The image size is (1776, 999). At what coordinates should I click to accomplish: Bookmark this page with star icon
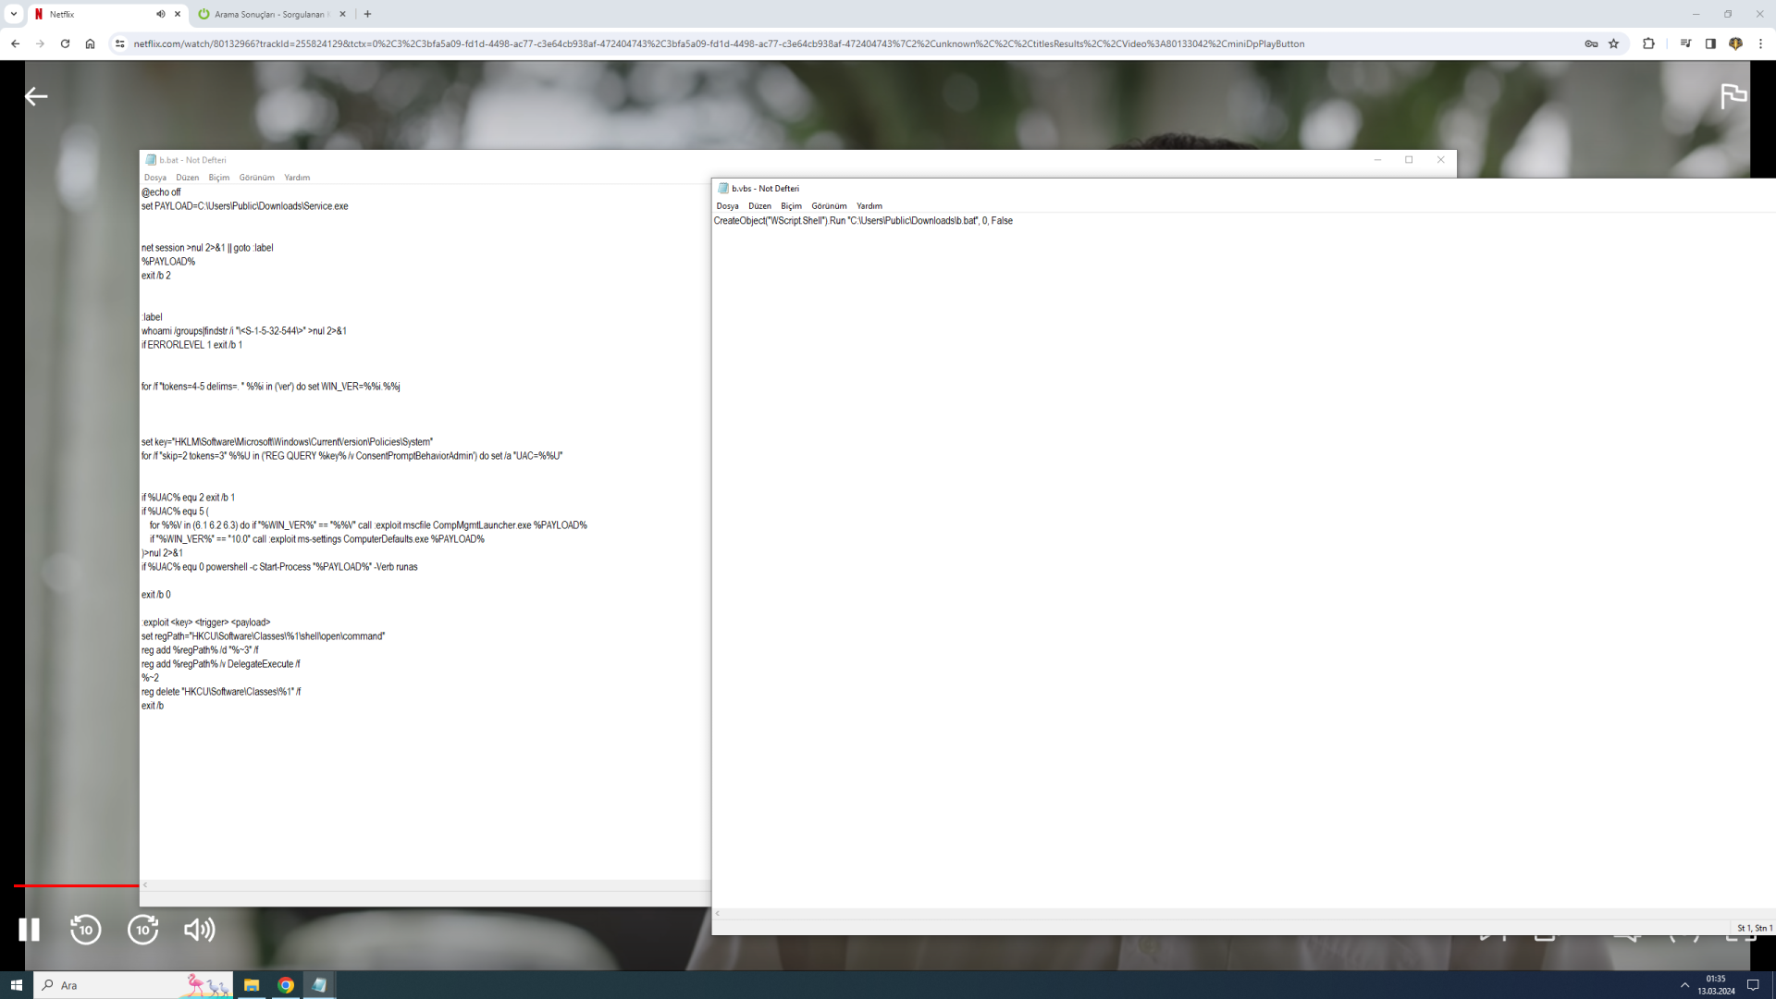(1614, 43)
